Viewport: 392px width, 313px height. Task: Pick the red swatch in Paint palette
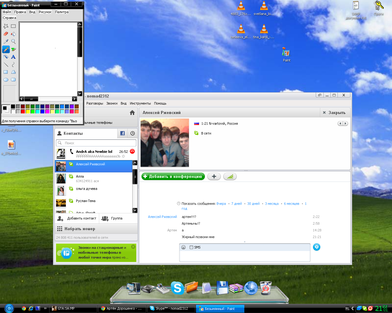23,112
